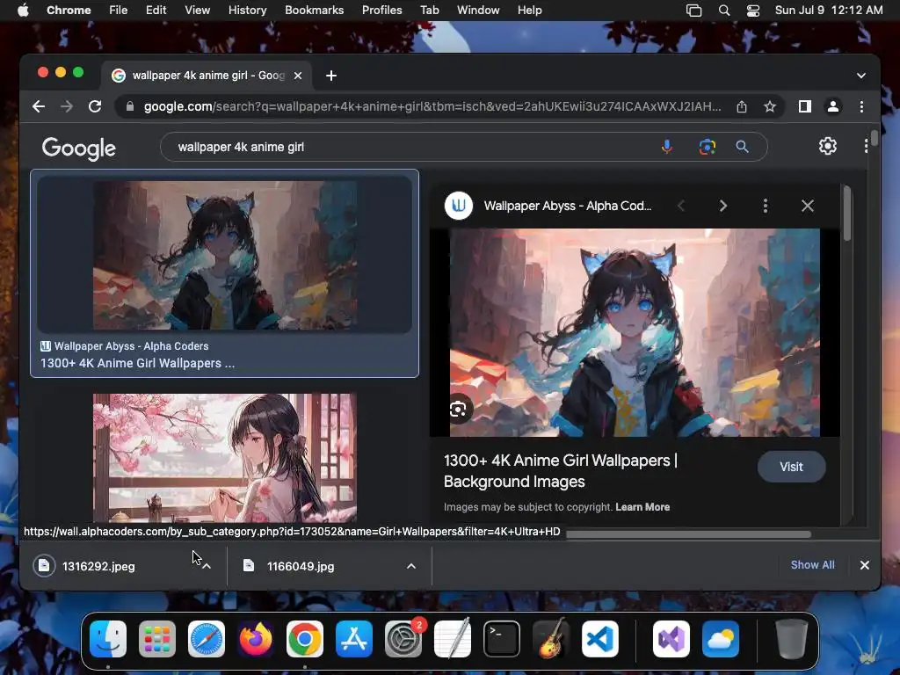Show previous image in preview panel
This screenshot has width=900, height=675.
point(681,206)
